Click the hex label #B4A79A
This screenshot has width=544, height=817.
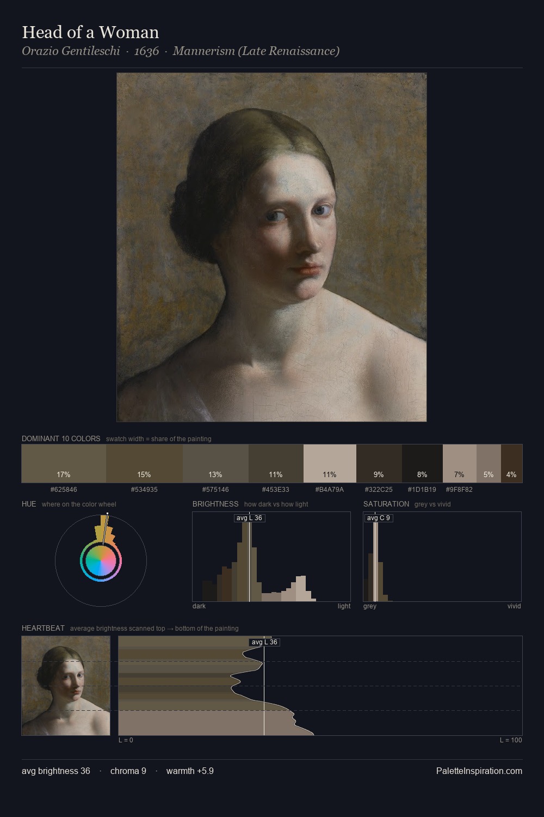[x=330, y=490]
